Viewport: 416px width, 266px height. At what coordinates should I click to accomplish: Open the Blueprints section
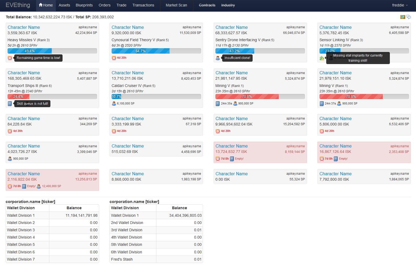(x=84, y=5)
